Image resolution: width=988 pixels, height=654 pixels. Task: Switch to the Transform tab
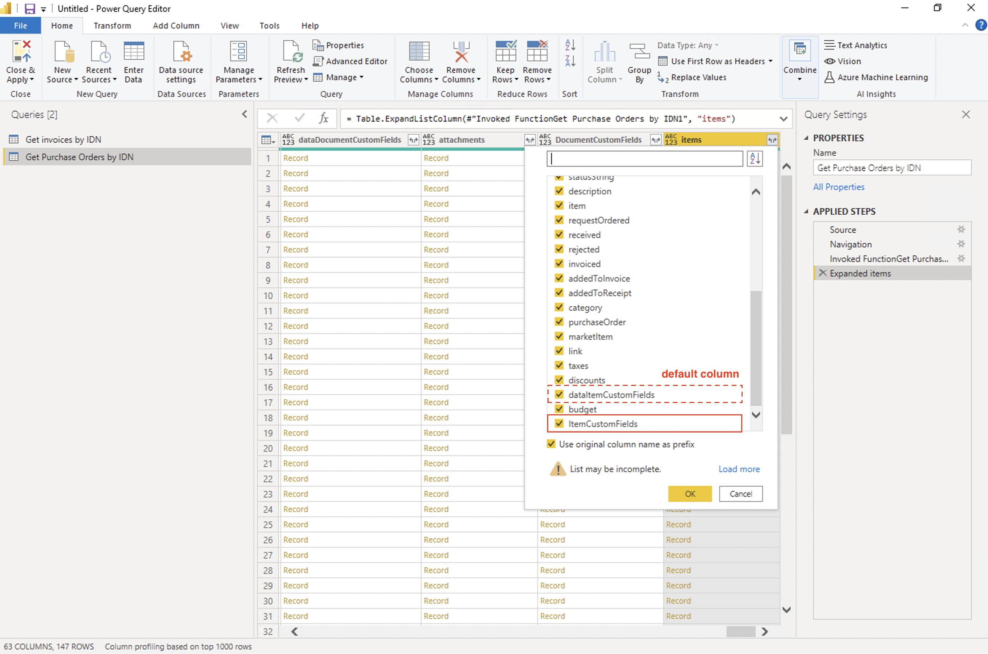112,25
